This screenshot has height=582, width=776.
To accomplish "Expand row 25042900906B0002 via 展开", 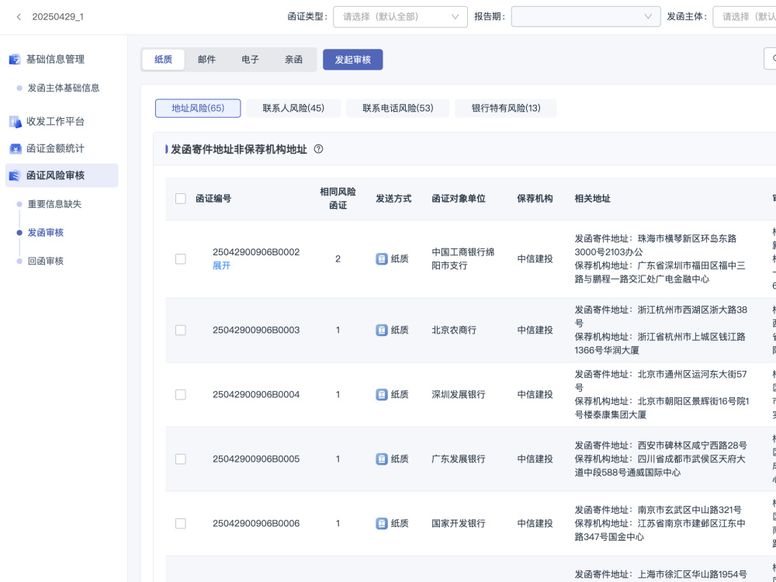I will (x=222, y=265).
